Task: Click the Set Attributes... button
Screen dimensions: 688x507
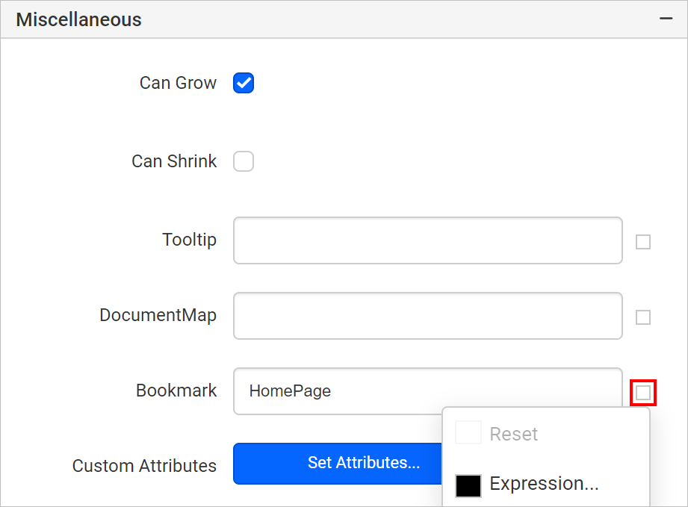Action: tap(338, 464)
